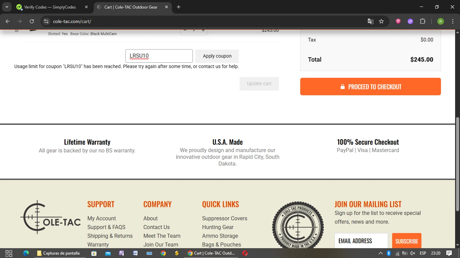Open the Warranty footer link
Viewport: 460px width, 258px height.
click(x=98, y=245)
